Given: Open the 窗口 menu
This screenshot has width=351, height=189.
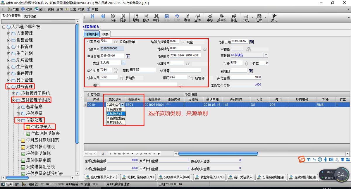Looking at the screenshot, I should pos(40,9).
